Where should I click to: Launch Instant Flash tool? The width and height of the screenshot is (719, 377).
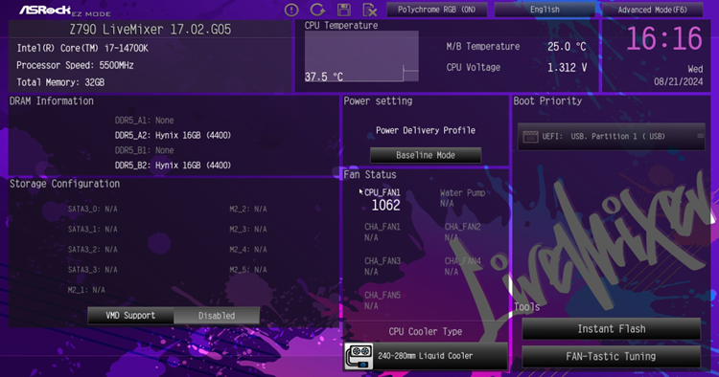click(612, 329)
